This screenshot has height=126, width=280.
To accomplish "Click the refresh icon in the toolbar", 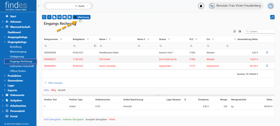I will [44, 17].
